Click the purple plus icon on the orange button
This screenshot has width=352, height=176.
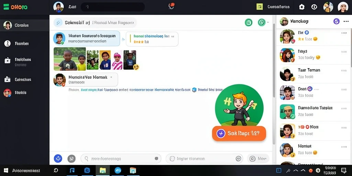click(x=221, y=133)
